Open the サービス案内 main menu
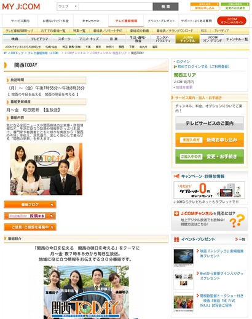Screen dimensions: 252x319 click(x=20, y=21)
